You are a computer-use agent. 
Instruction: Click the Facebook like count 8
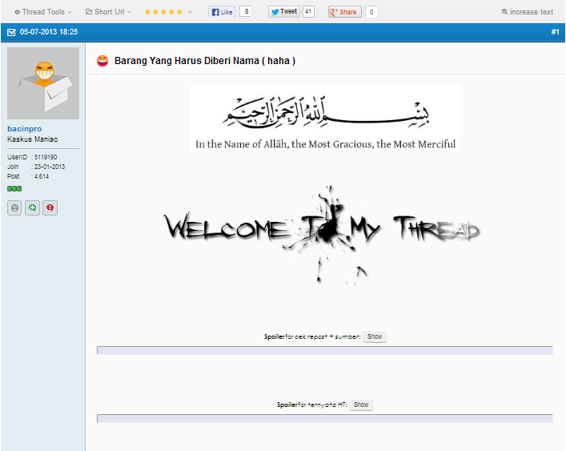click(247, 11)
